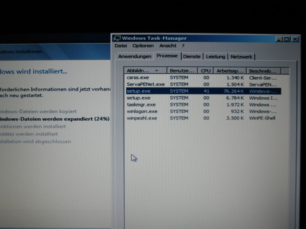Switch to the Anwendungen tab

coord(135,56)
